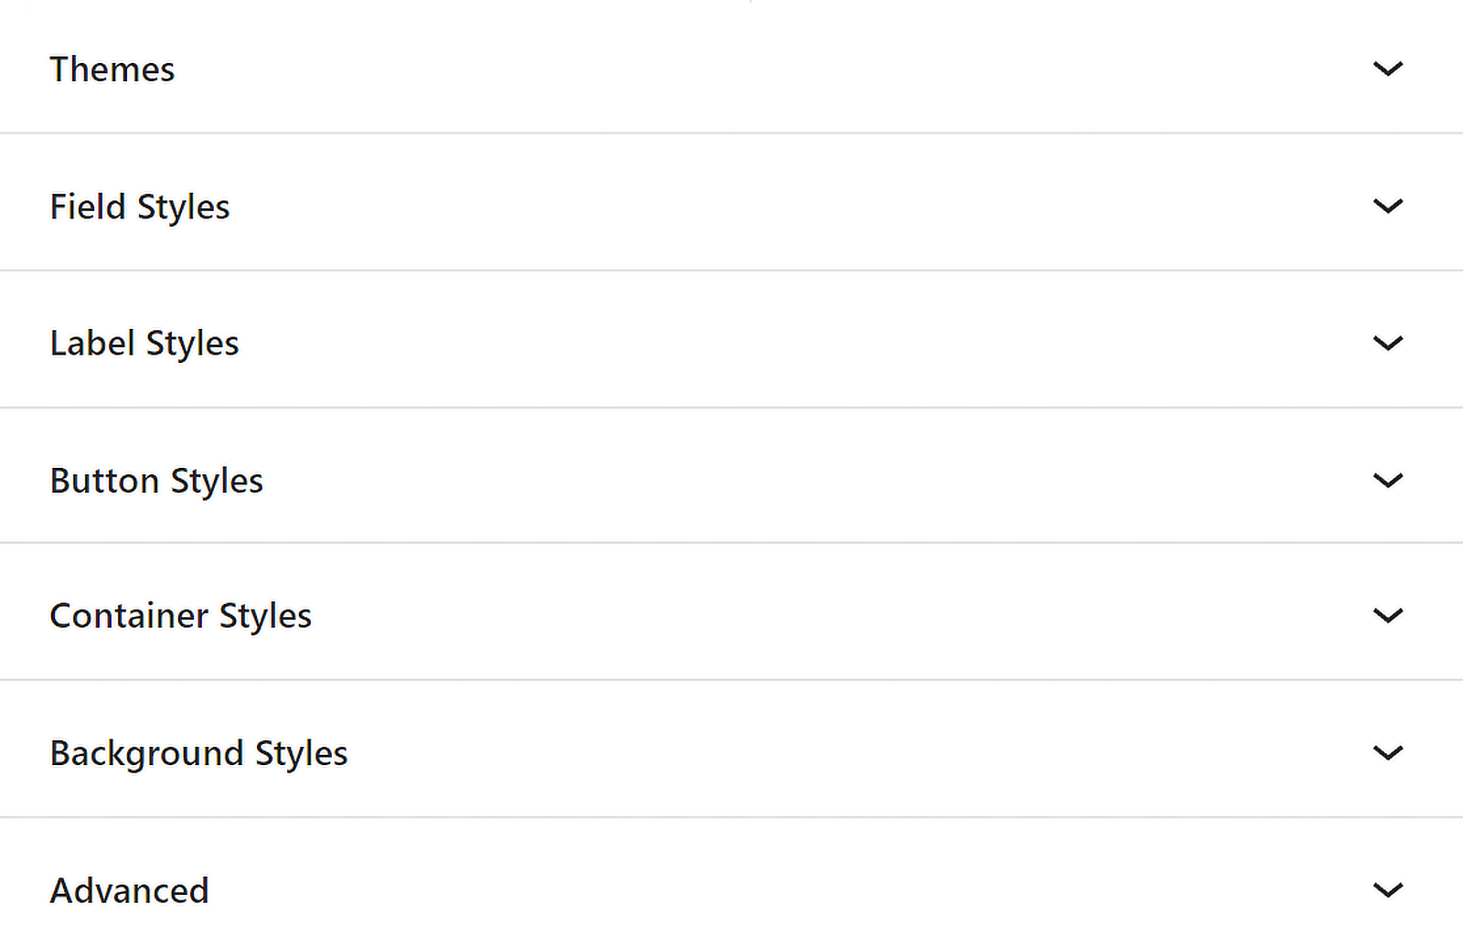Expand Background Styles using its chevron
Image resolution: width=1463 pixels, height=946 pixels.
pyautogui.click(x=1388, y=752)
